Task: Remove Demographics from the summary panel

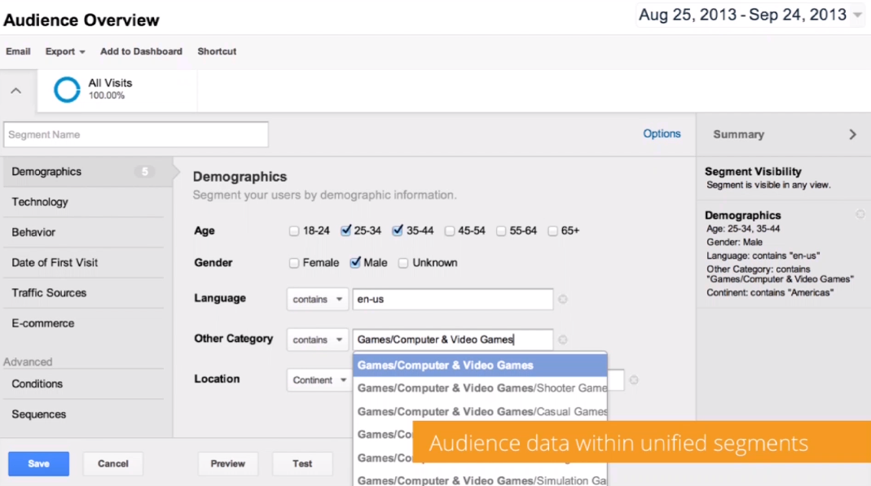Action: pos(860,214)
